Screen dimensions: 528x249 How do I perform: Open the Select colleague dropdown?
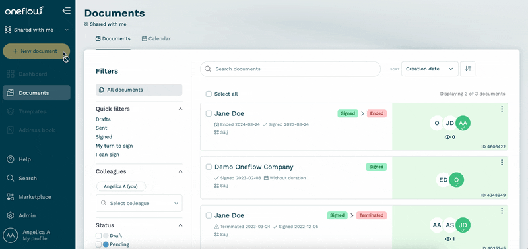139,204
